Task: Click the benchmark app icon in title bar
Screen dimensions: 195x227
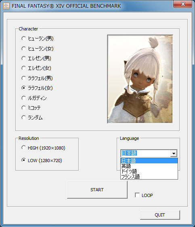Action: (6, 6)
